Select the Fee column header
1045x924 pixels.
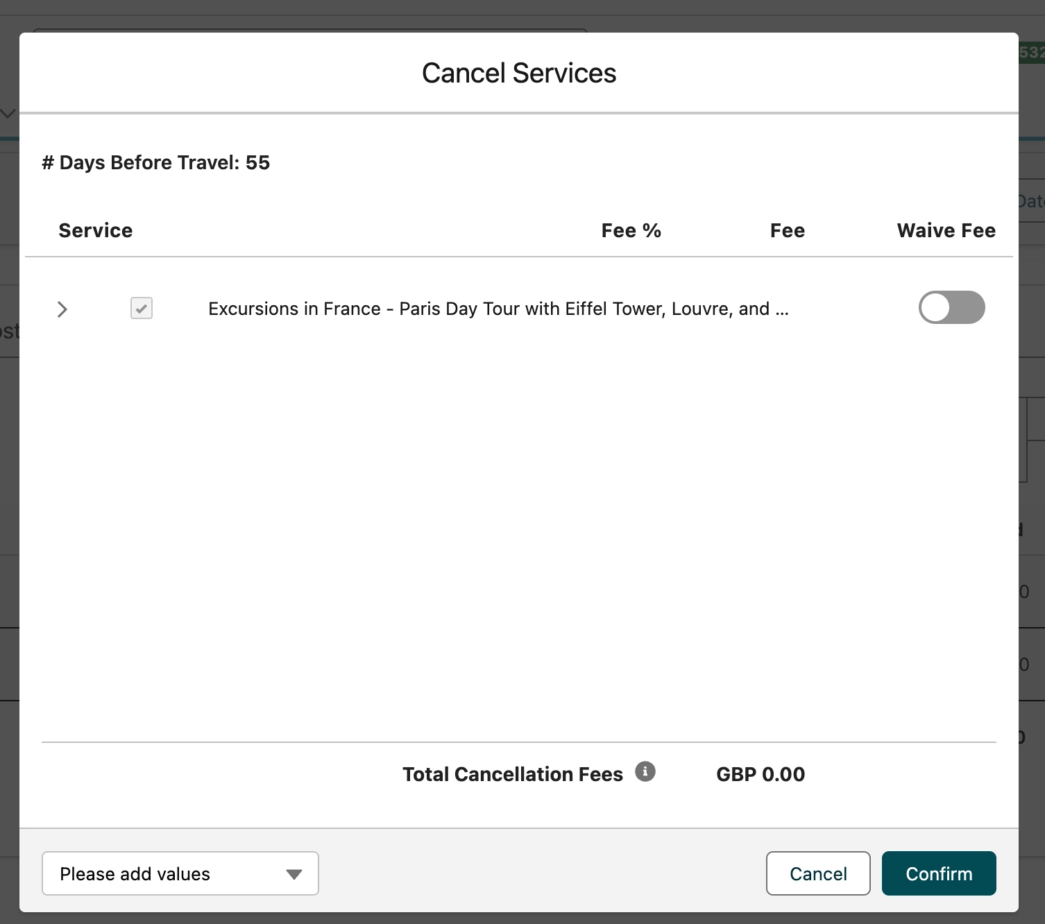pos(787,230)
